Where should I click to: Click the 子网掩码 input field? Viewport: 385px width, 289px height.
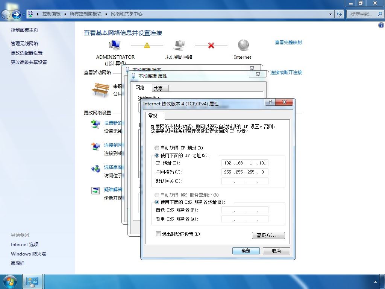(245, 172)
